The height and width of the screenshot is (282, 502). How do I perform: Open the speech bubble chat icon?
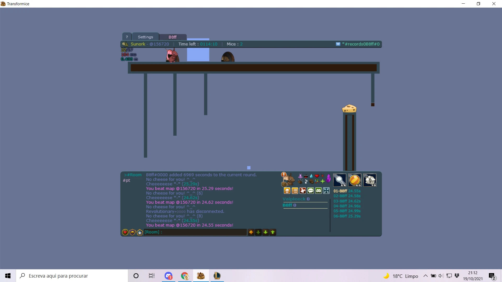311,191
